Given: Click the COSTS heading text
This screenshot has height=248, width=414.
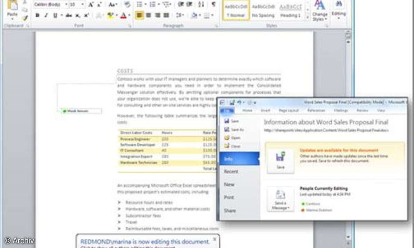Looking at the screenshot, I should click(125, 71).
